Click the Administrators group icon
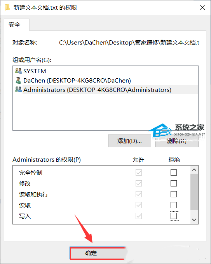Screen dimensions: 211x264 (x=18, y=90)
